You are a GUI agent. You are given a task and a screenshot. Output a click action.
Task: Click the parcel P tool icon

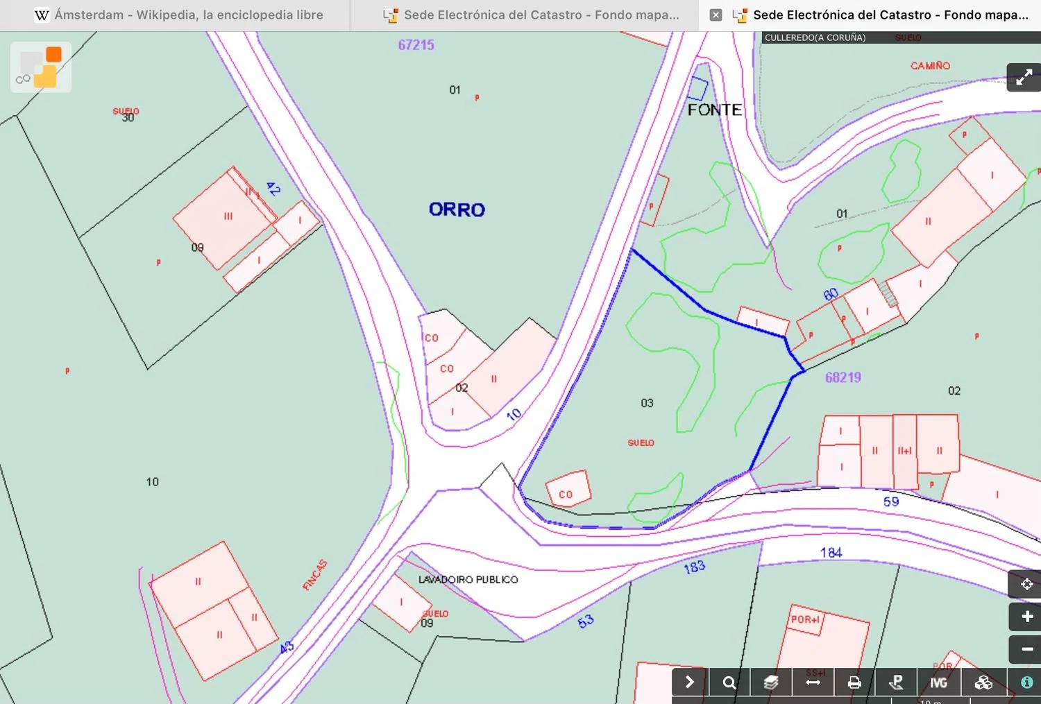(x=896, y=682)
